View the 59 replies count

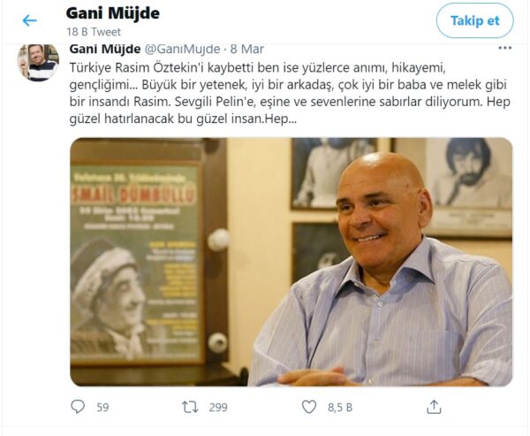(102, 407)
